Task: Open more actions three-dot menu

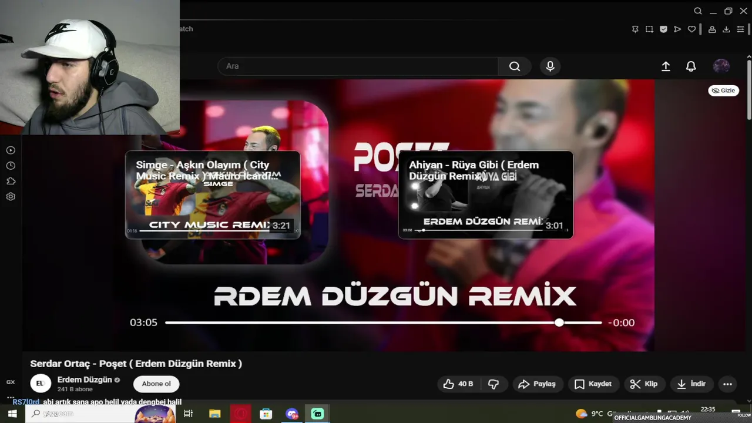Action: tap(727, 384)
